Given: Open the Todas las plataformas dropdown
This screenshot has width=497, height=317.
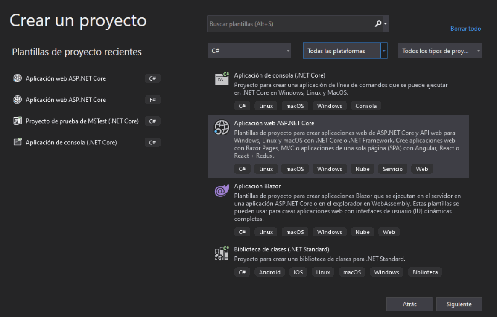Looking at the screenshot, I should [345, 51].
